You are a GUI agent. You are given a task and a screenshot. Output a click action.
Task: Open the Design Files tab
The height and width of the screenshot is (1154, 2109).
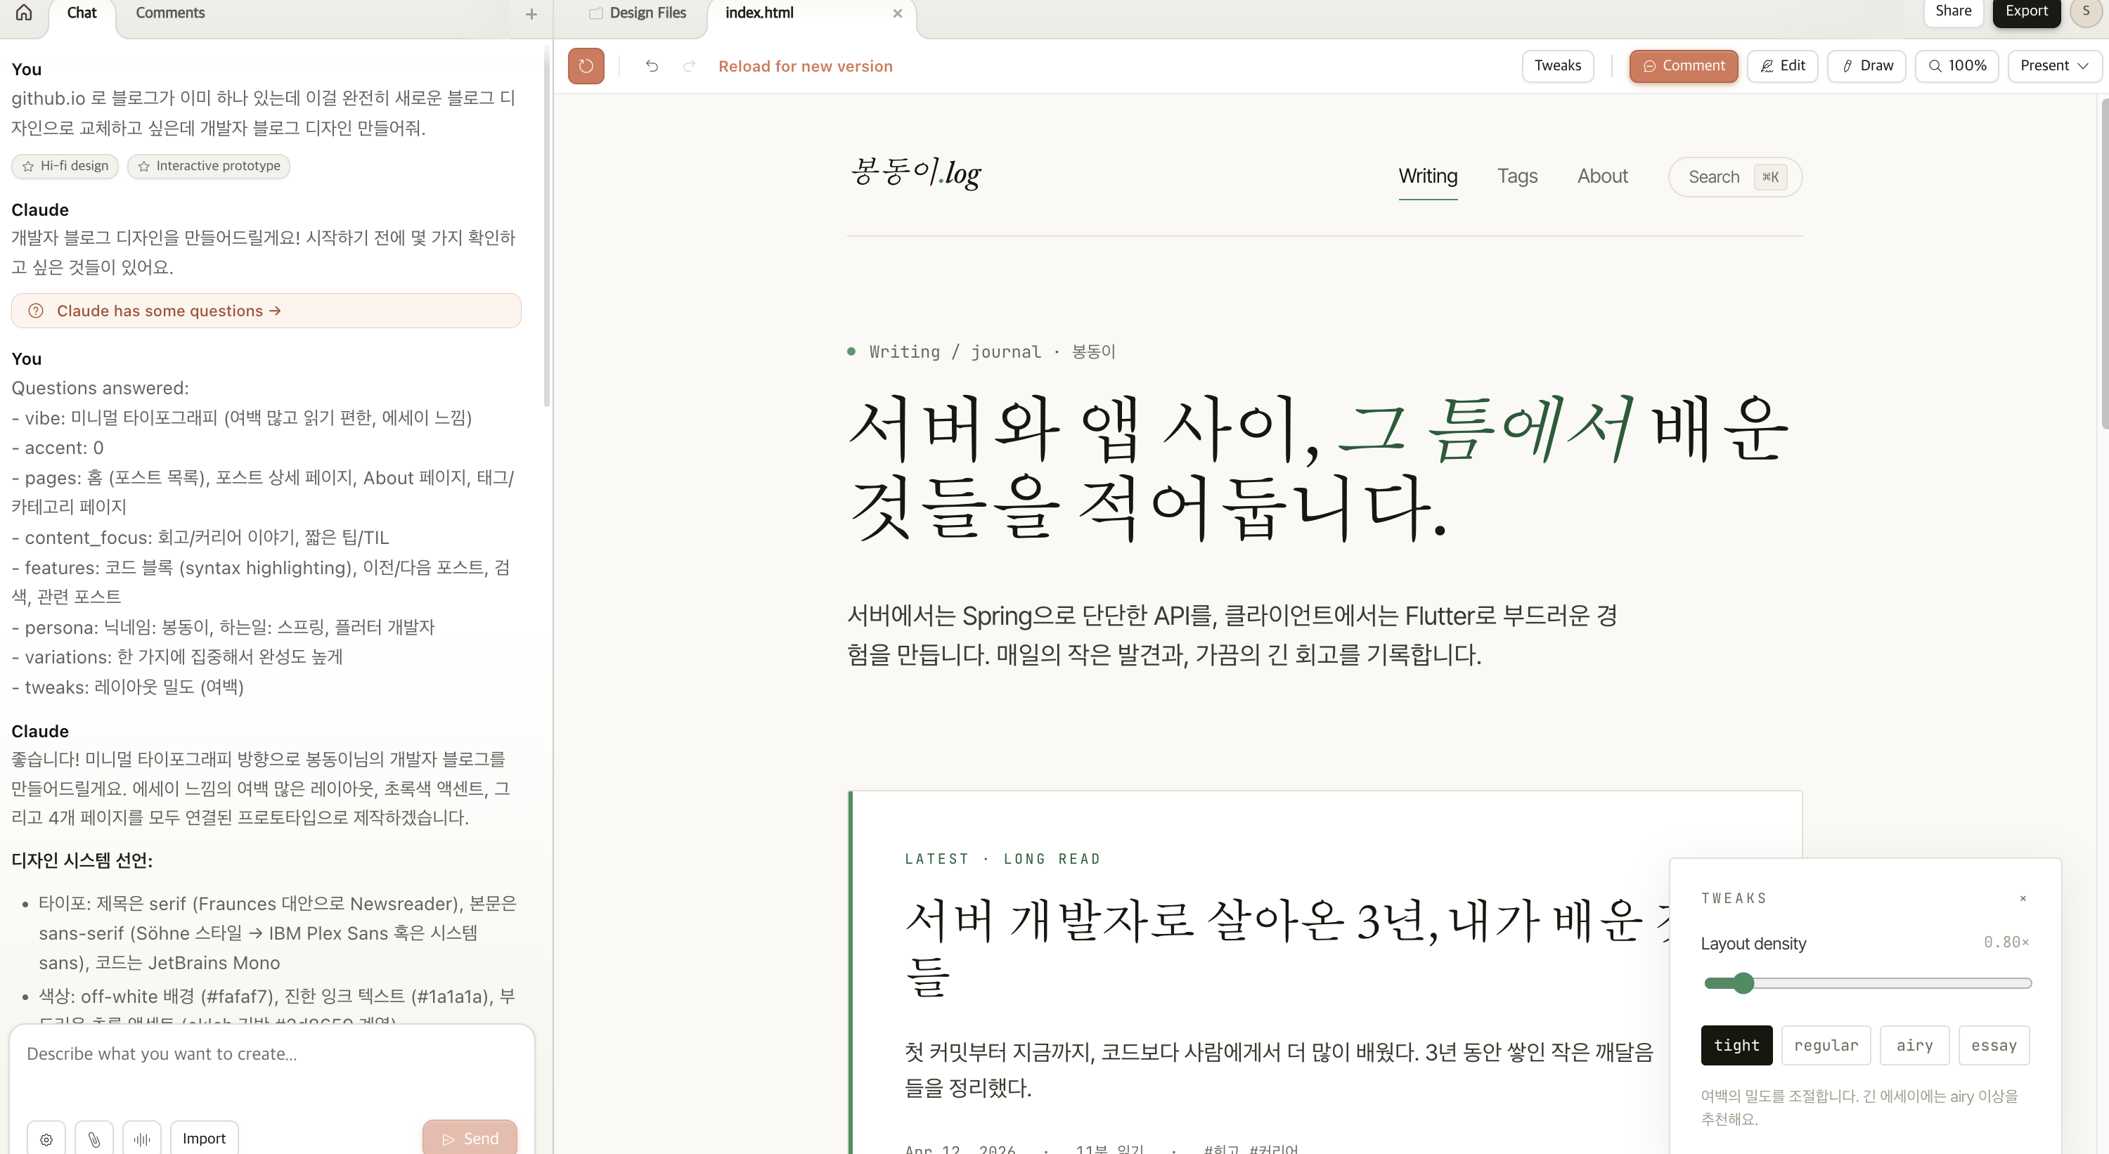click(x=638, y=13)
